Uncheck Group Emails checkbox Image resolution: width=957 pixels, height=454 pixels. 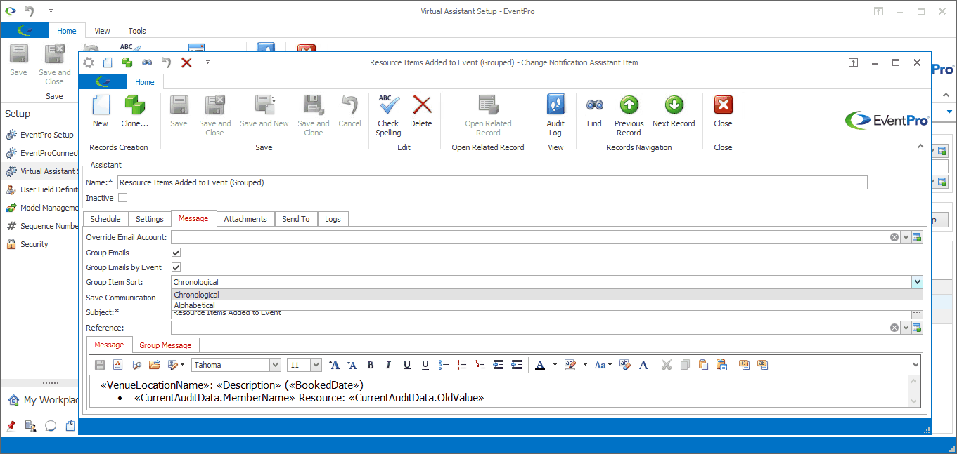(176, 253)
